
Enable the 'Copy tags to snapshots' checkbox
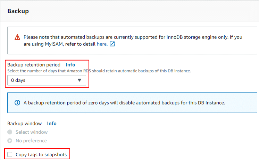(10, 154)
